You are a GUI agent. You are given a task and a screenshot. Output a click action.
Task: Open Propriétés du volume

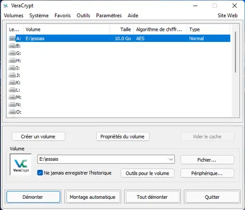coord(123,136)
